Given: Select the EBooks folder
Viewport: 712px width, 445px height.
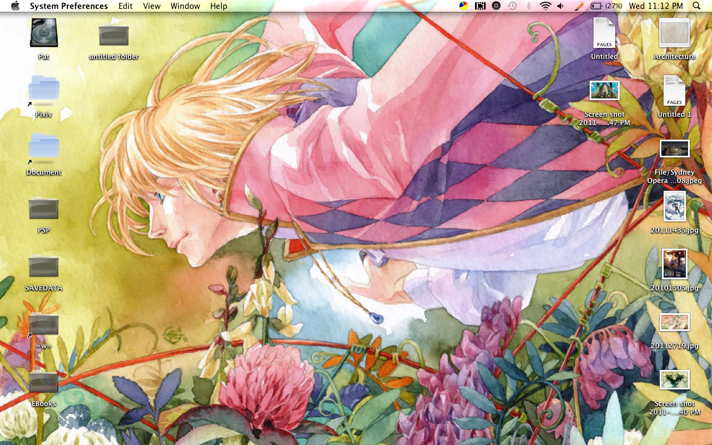Looking at the screenshot, I should tap(44, 381).
